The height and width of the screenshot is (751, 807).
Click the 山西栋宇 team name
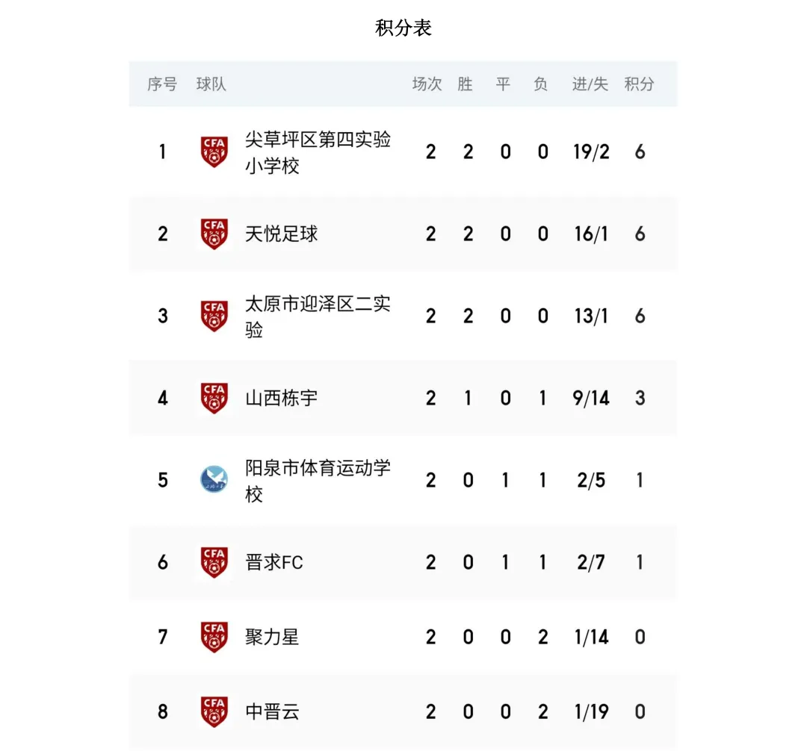pos(281,398)
